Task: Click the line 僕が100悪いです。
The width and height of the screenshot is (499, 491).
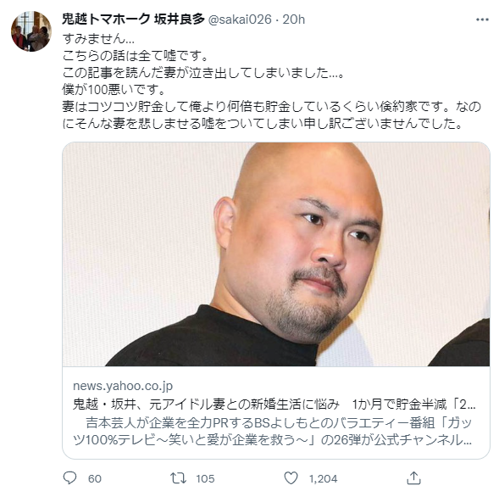Action: tap(114, 90)
